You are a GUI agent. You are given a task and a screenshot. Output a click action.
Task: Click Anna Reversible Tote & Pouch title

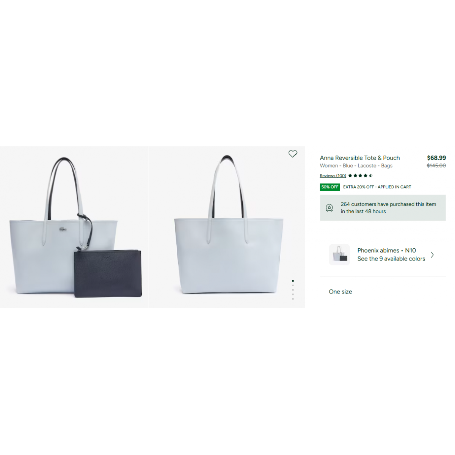pos(360,158)
